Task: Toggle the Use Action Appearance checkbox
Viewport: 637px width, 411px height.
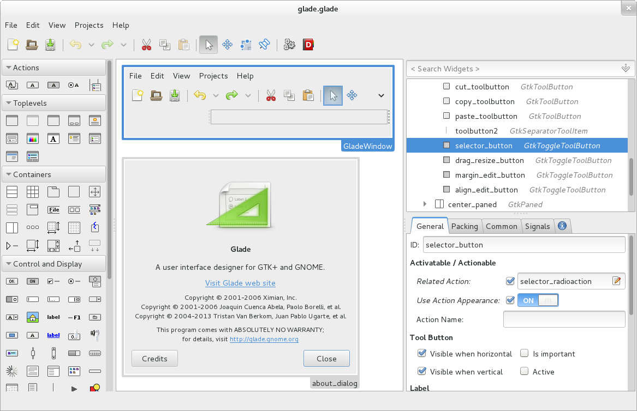Action: click(510, 300)
